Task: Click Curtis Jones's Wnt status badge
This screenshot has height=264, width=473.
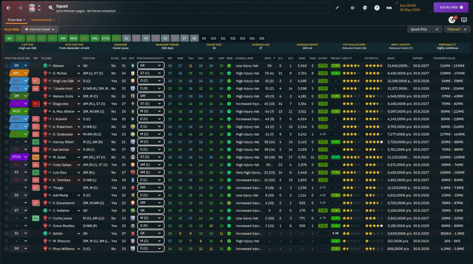Action: pos(35,218)
